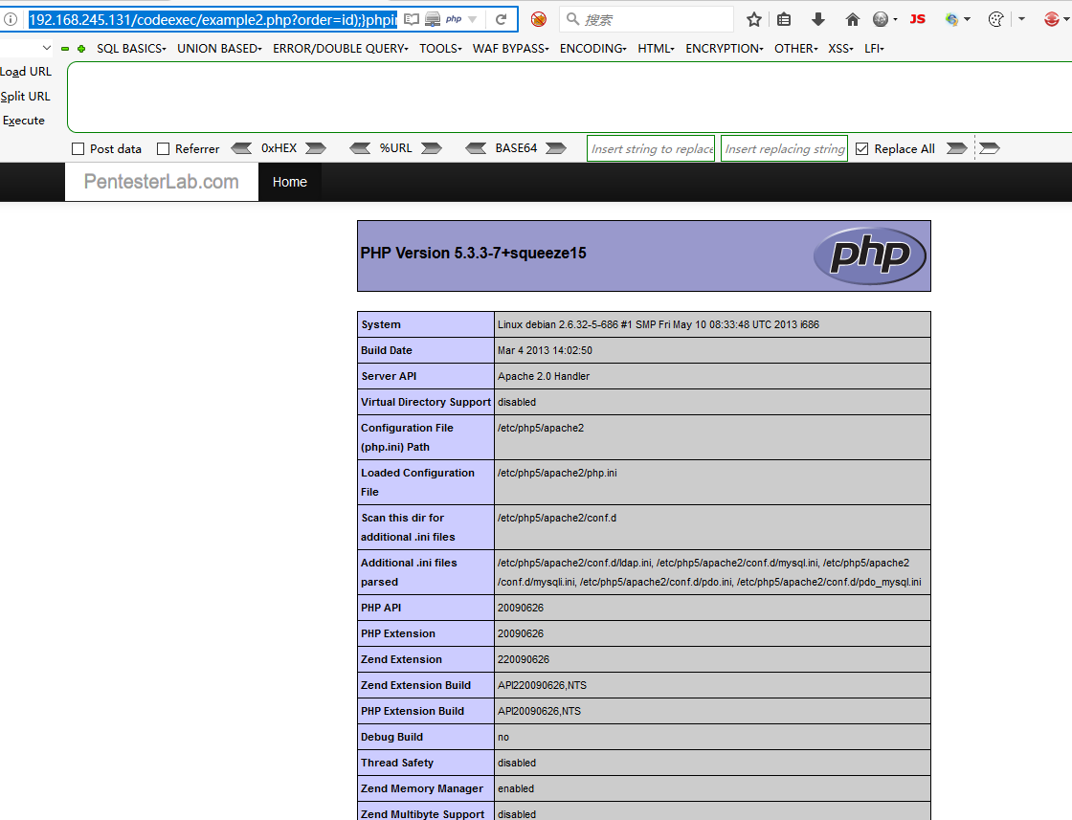Open the ENCODING menu
Image resolution: width=1072 pixels, height=820 pixels.
(x=592, y=49)
